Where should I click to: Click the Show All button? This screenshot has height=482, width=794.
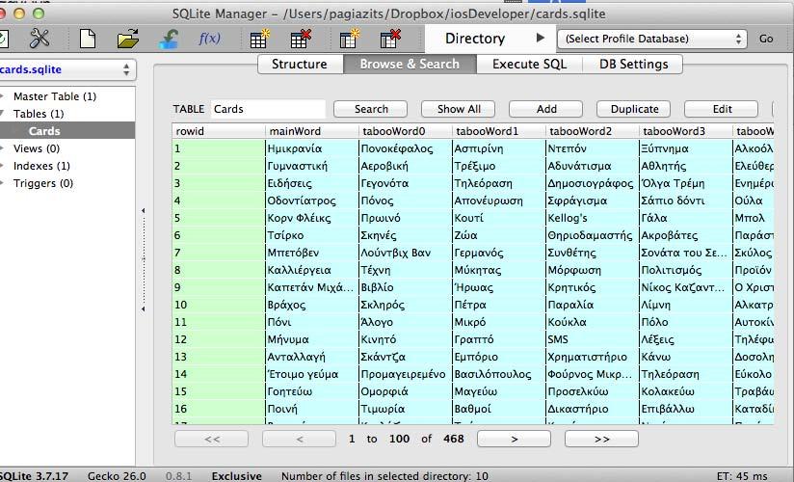[x=459, y=109]
